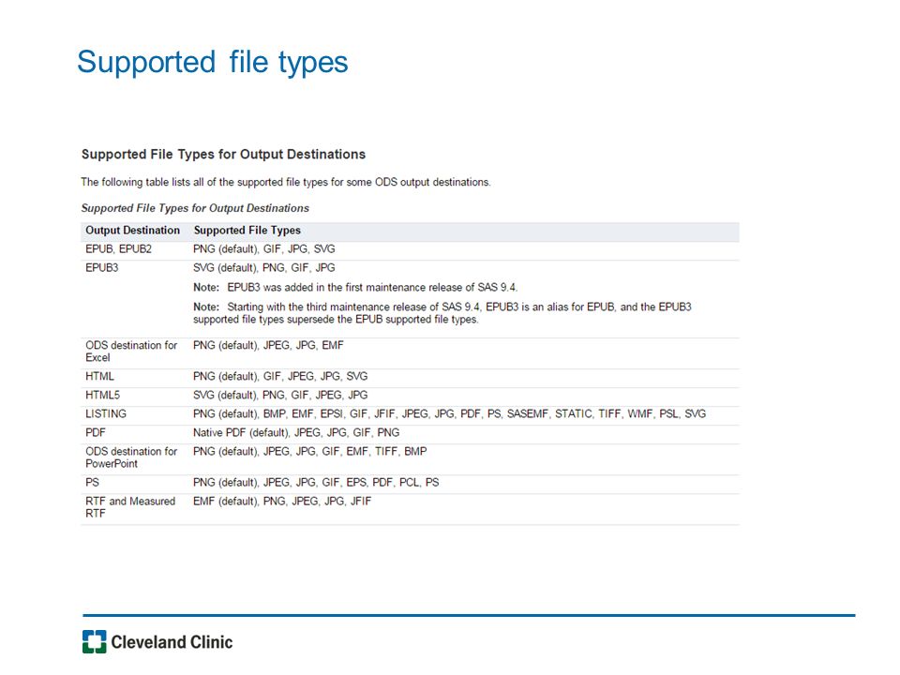Select the 'PNG (default), GIF, JPG, SVG' cell
This screenshot has width=900, height=675.
point(264,249)
